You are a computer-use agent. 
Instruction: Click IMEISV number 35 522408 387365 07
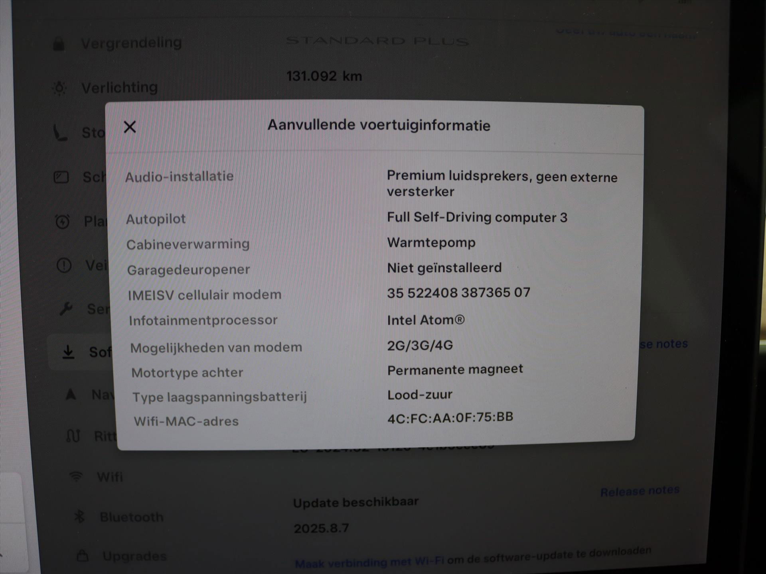(x=458, y=293)
